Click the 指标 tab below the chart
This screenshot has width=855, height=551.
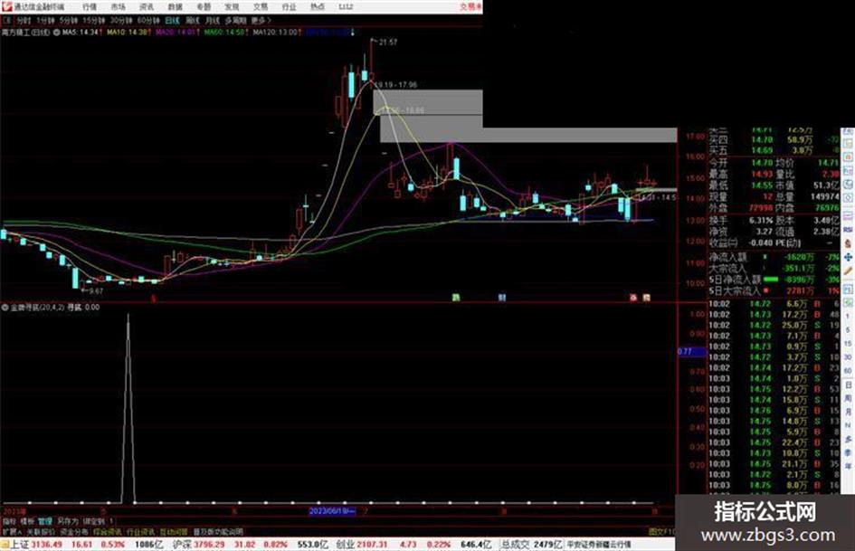9,521
